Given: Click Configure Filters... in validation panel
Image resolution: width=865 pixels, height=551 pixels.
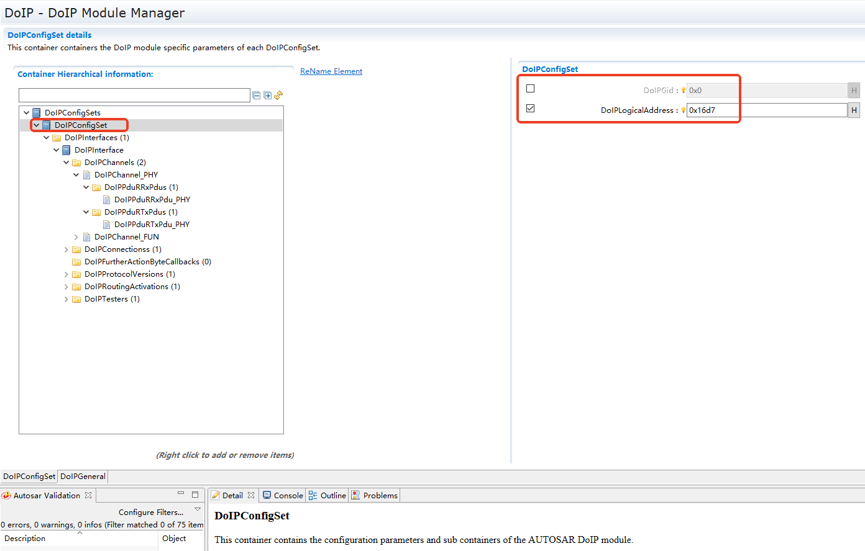Looking at the screenshot, I should [151, 513].
